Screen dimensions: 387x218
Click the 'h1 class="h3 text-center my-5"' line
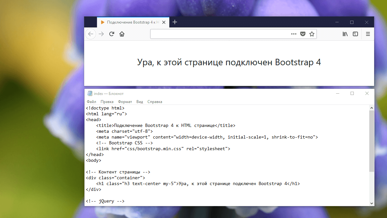click(198, 184)
